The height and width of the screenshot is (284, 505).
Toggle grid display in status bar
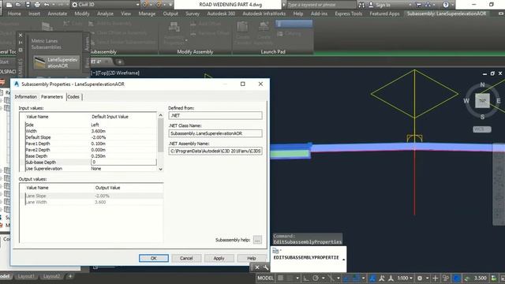(281, 278)
